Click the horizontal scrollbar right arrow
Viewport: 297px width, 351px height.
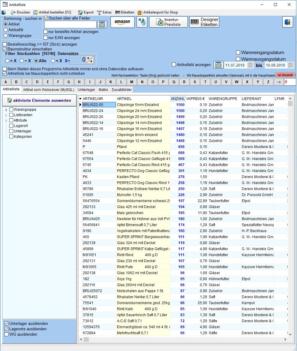pos(285,339)
